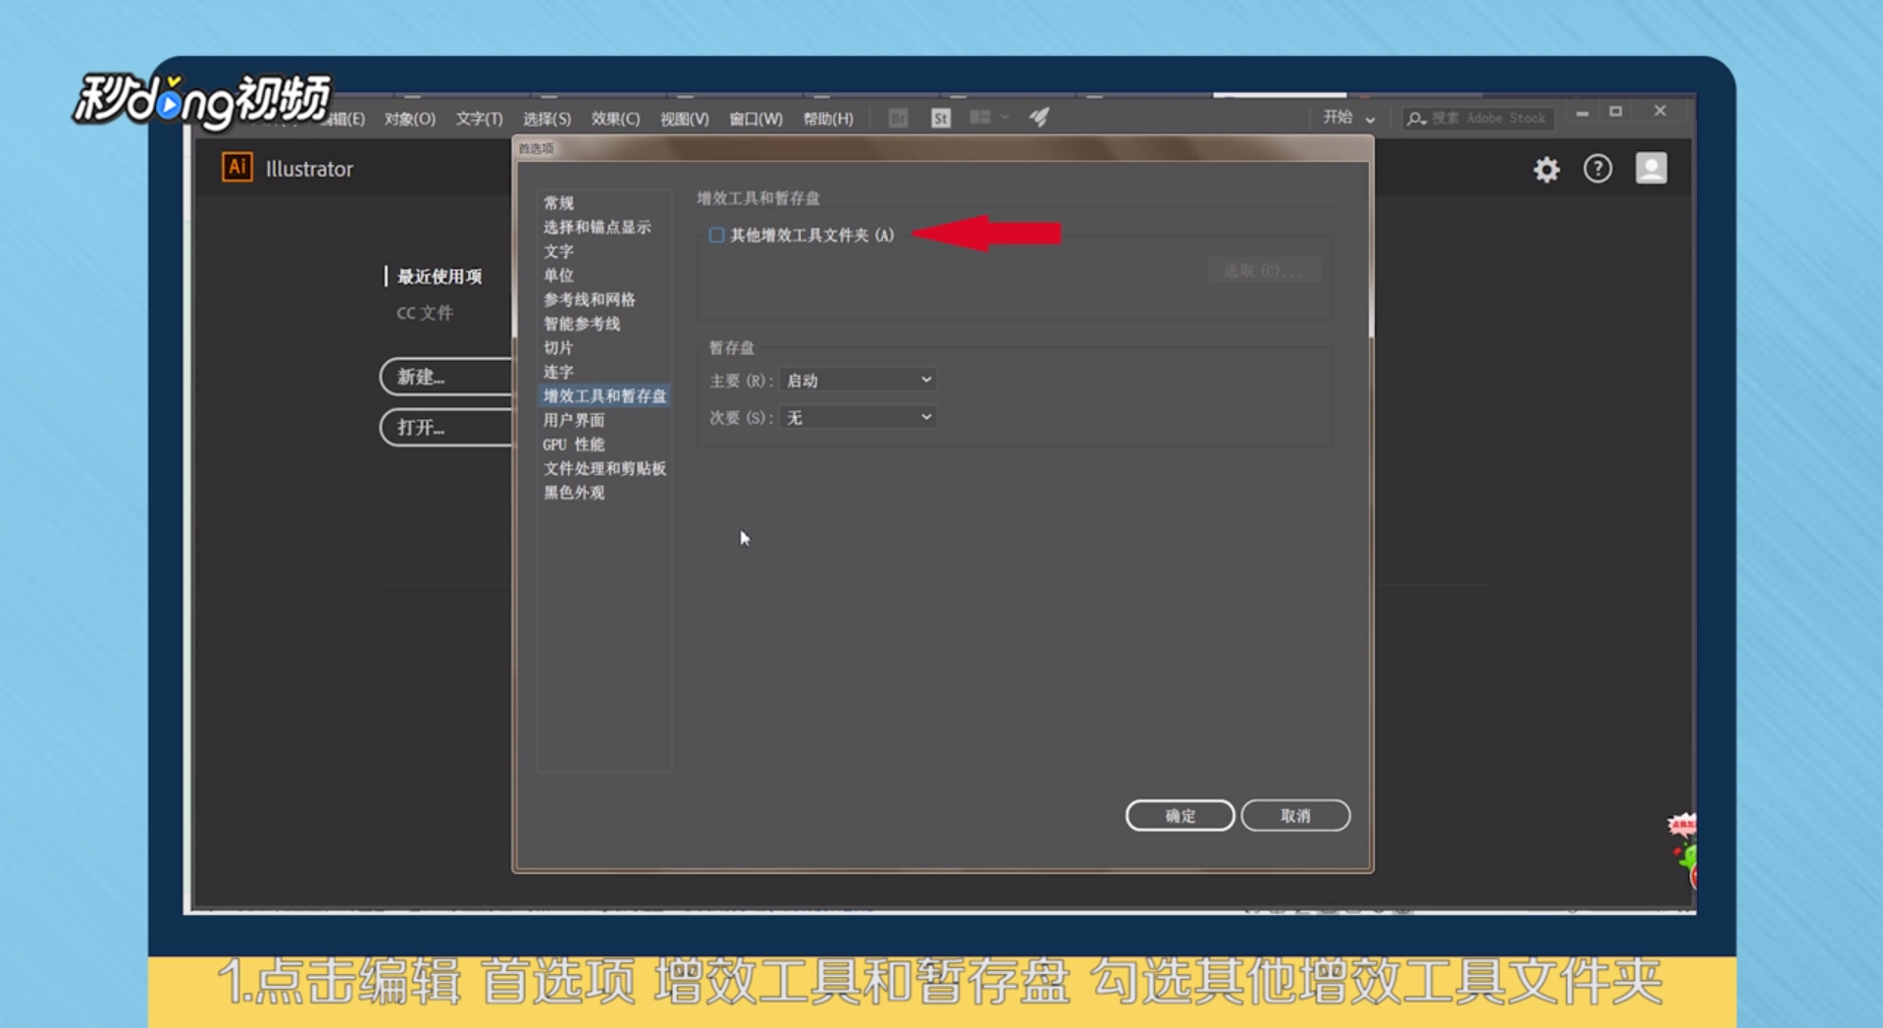The image size is (1883, 1028).
Task: Enable 其他增效工具文件夹 checkbox
Action: pyautogui.click(x=716, y=235)
